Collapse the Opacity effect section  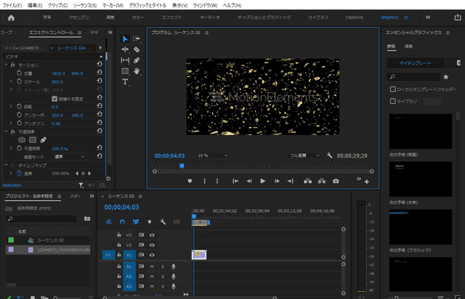click(x=7, y=131)
